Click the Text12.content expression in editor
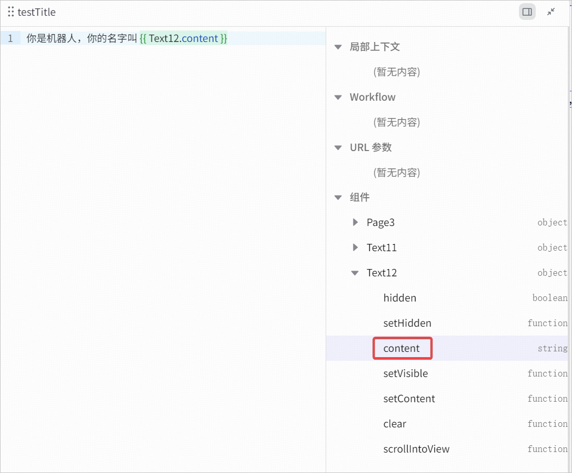Screen dimensions: 572x473 pyautogui.click(x=183, y=38)
